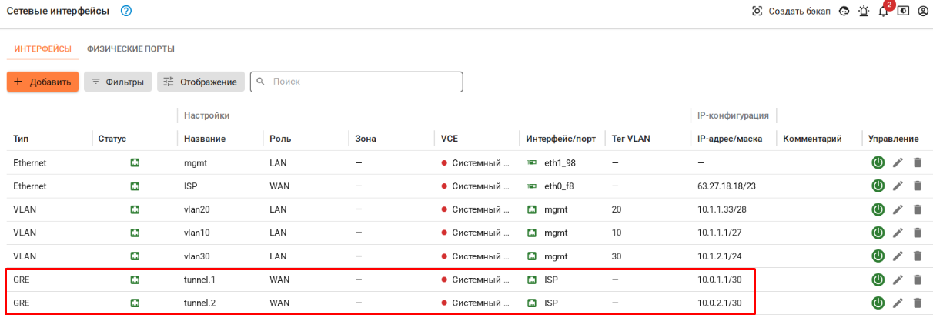Toggle power for vlan30 interface
Image resolution: width=933 pixels, height=318 pixels.
[877, 256]
